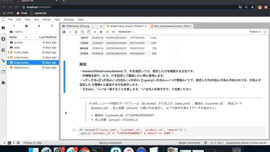
Task: Open Terminal from the macOS dock
Action: click(x=97, y=150)
